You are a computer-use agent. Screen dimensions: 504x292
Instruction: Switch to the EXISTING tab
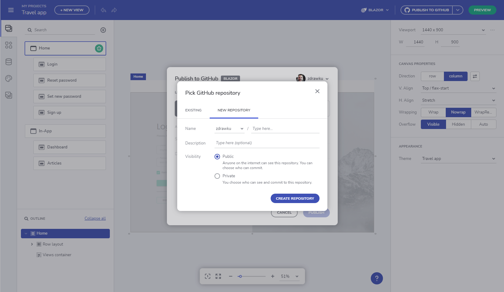click(x=193, y=110)
